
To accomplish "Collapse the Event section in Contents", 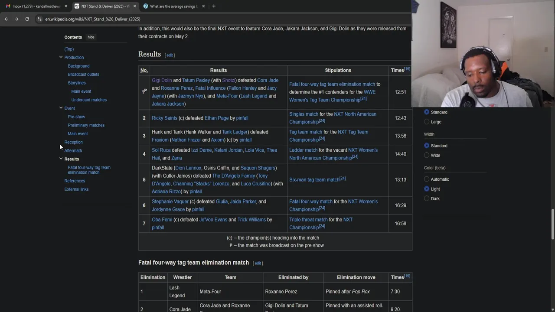I will click(x=61, y=108).
